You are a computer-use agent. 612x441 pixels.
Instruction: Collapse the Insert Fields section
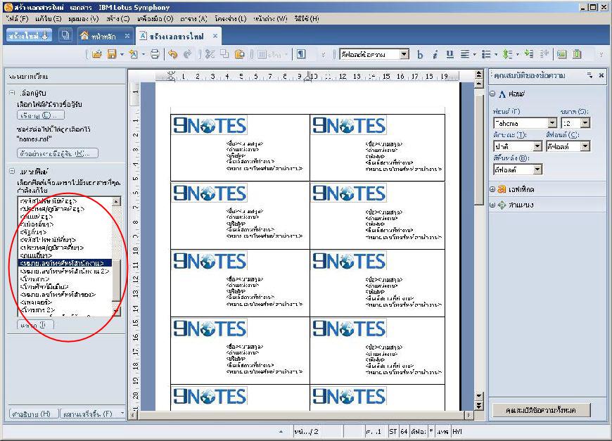tap(12, 171)
